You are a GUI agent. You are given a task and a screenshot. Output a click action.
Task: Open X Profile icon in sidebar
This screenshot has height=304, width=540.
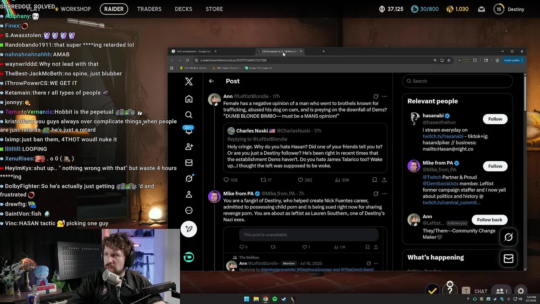tap(189, 194)
